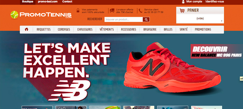Click the home icon in navigation bar
This screenshot has width=243, height=109.
[27, 29]
